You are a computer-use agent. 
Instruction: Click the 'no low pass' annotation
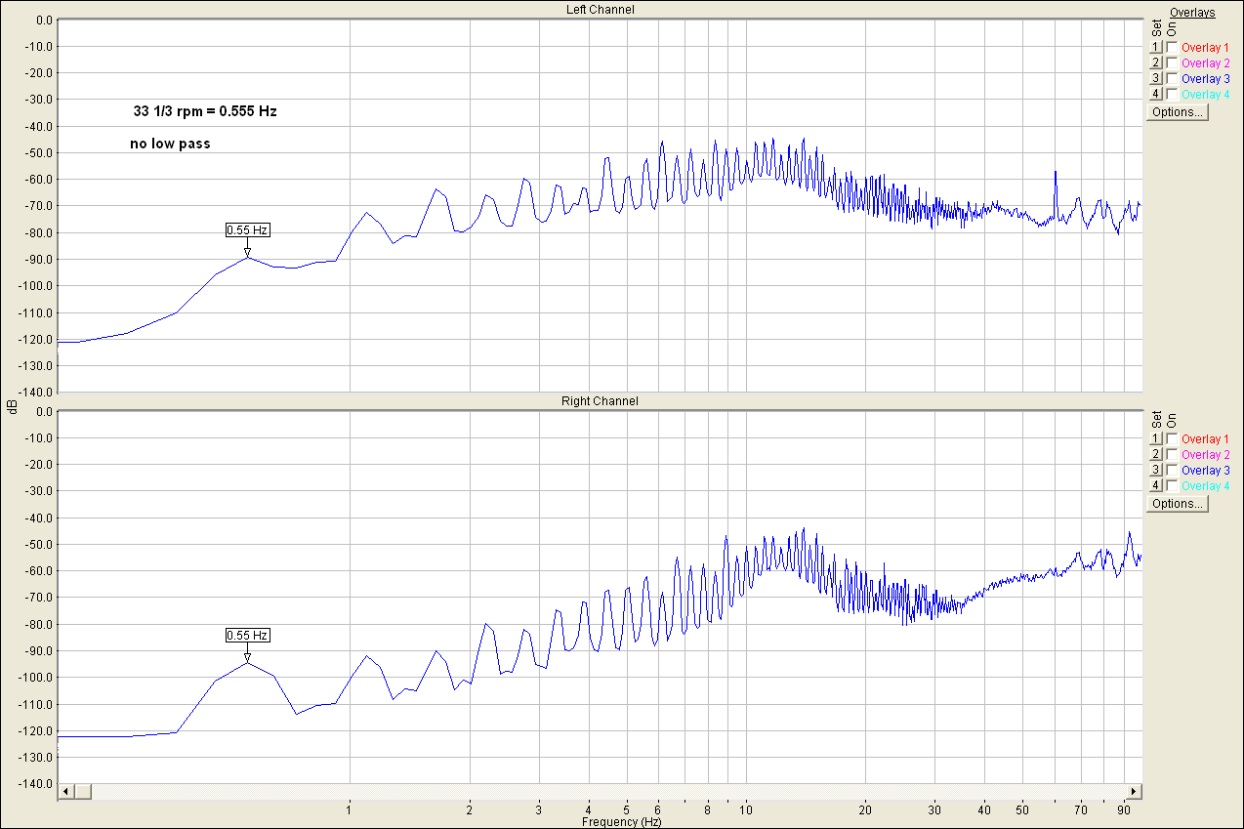click(170, 144)
